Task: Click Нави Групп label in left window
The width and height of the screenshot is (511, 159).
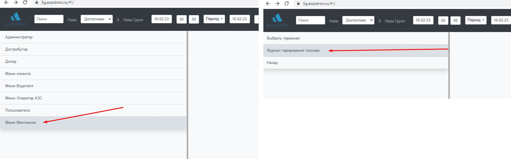Action: tap(133, 20)
